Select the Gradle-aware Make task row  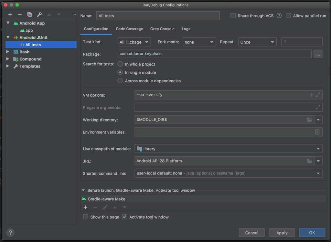[x=203, y=199]
